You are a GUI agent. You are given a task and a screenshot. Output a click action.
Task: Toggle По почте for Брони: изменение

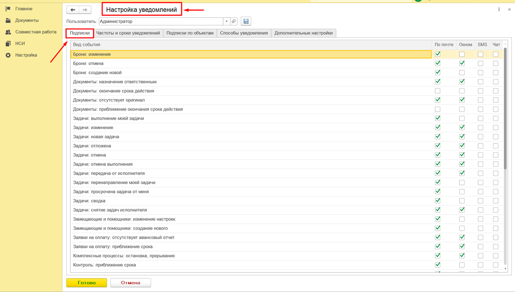pos(438,54)
